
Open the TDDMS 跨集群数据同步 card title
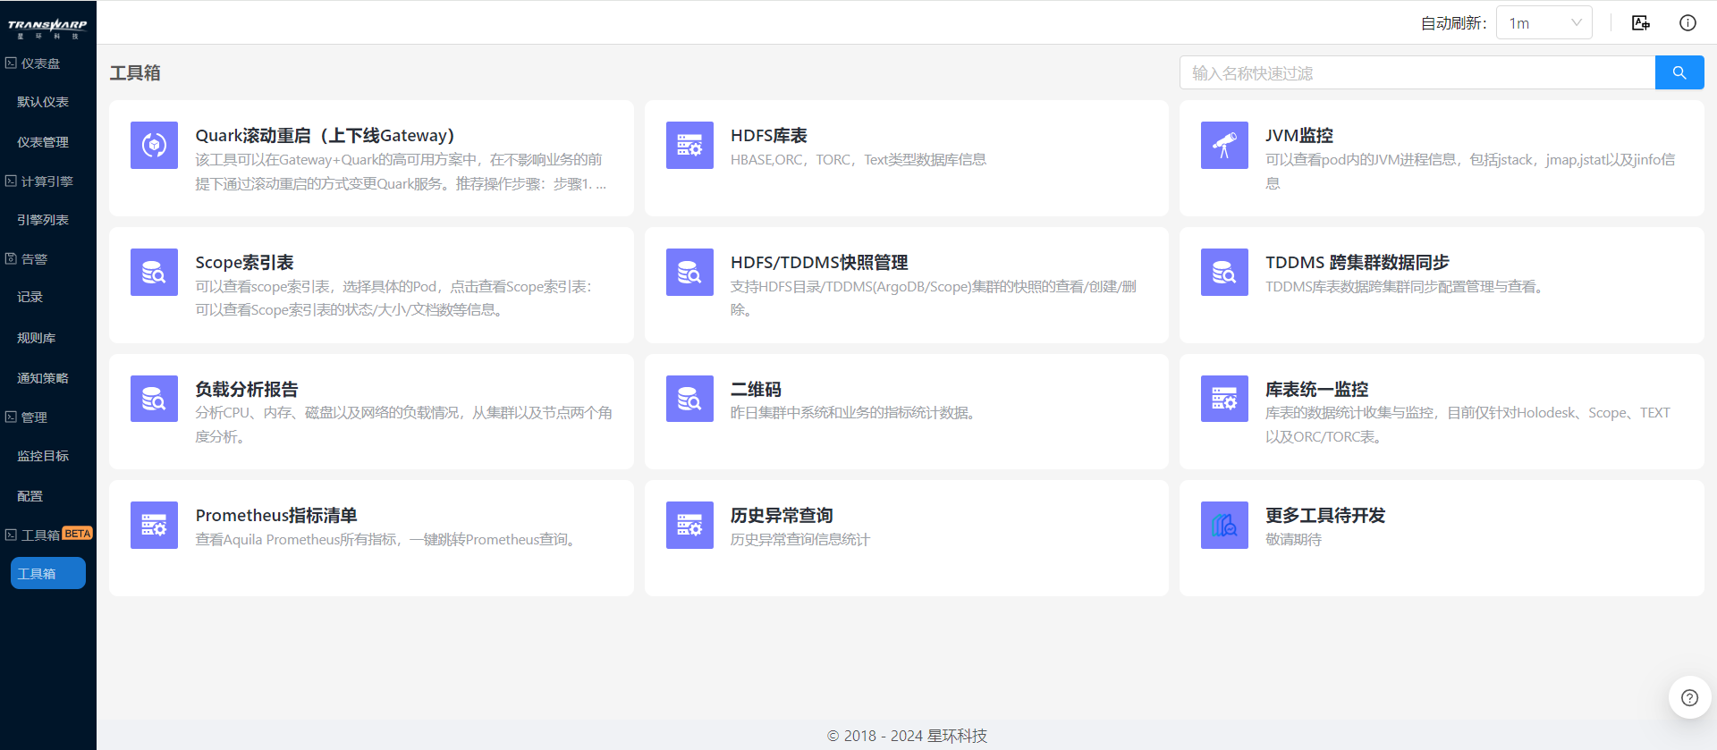tap(1357, 263)
